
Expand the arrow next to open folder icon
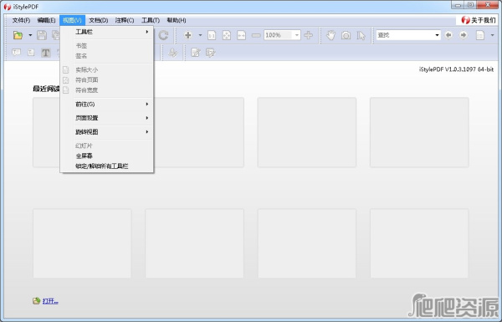tap(30, 35)
